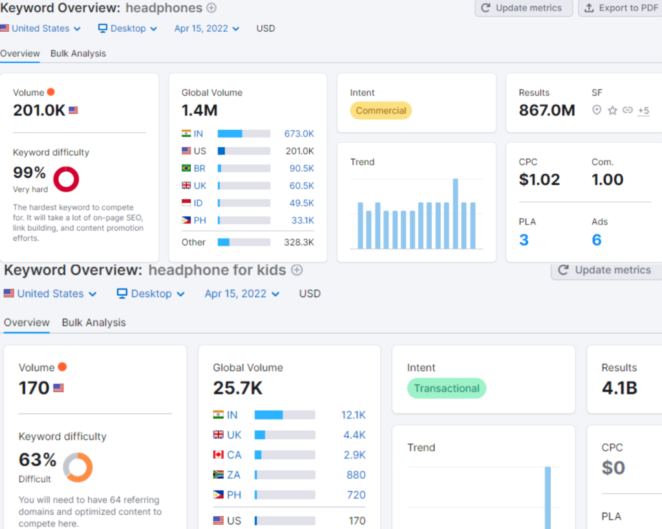The height and width of the screenshot is (529, 662).
Task: Click the orange dot next to 201.0K Volume heading
Action: 51,92
